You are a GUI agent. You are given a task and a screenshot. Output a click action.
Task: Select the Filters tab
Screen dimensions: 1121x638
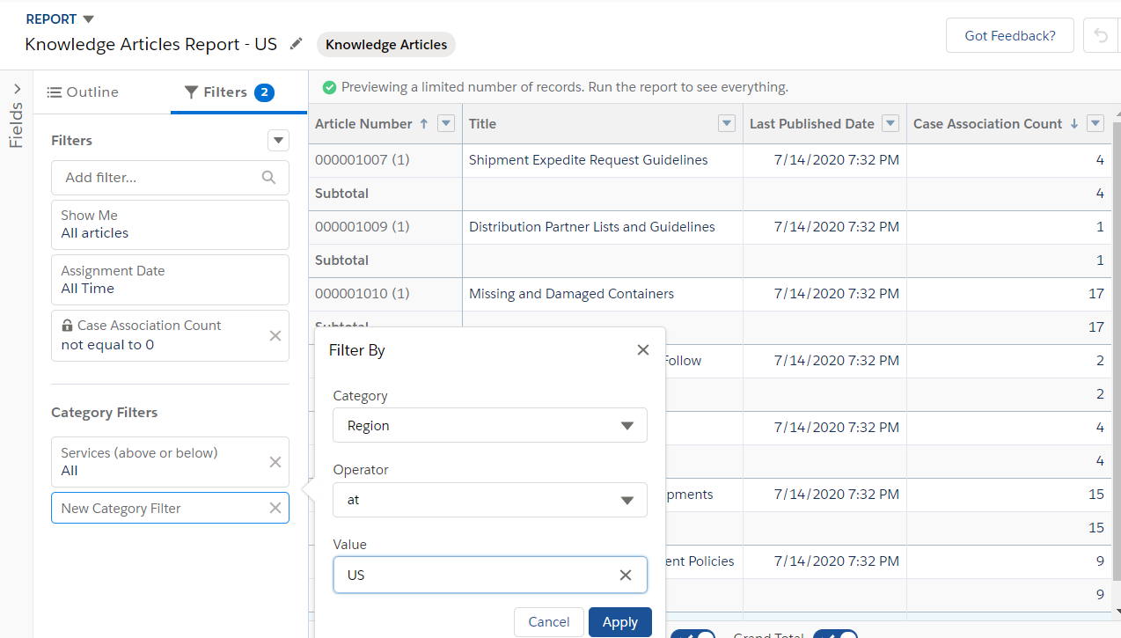pyautogui.click(x=228, y=92)
